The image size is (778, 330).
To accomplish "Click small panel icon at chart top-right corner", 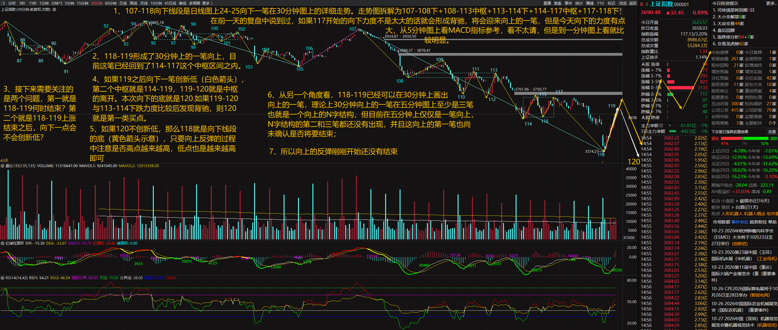I will pos(620,10).
